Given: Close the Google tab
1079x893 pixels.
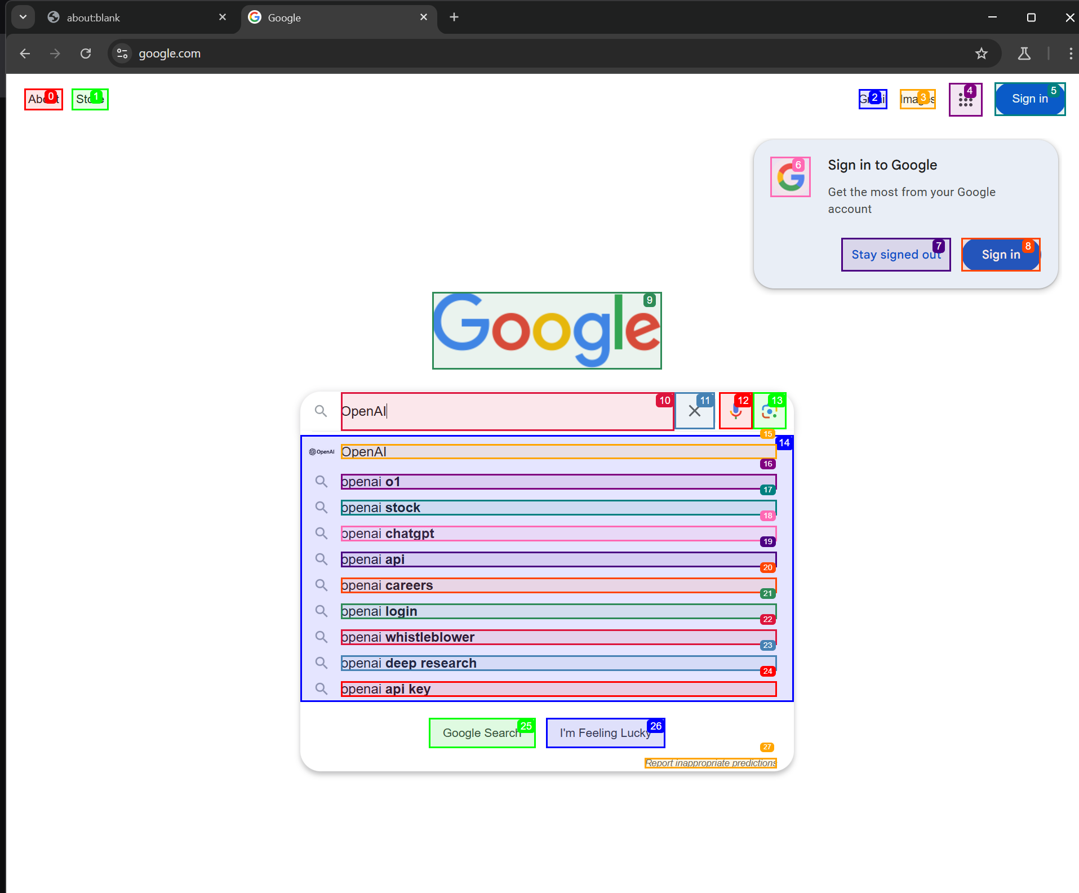Looking at the screenshot, I should (424, 17).
